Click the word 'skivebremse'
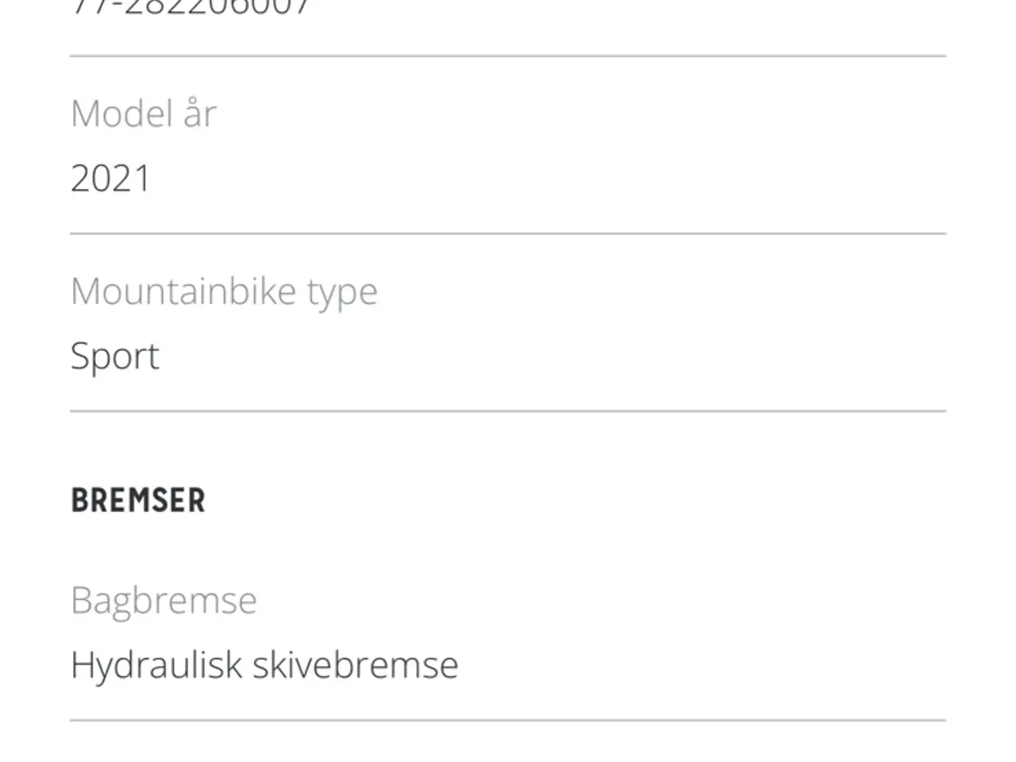1016x762 pixels. click(356, 665)
